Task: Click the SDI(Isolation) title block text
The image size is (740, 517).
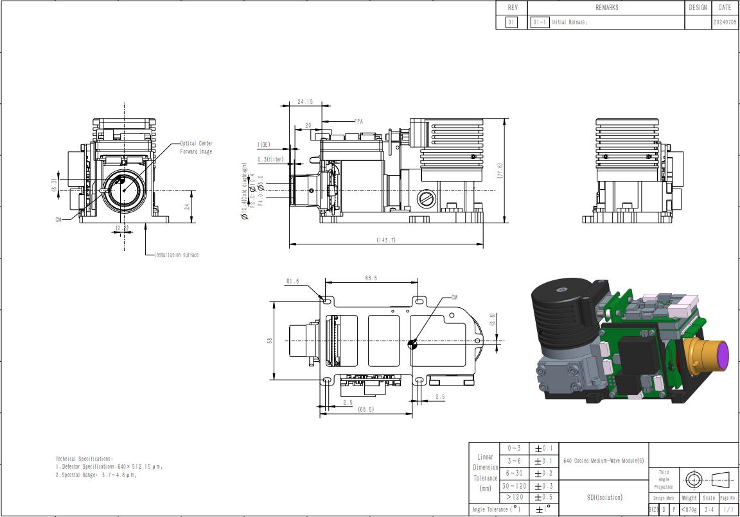Action: pos(604,497)
